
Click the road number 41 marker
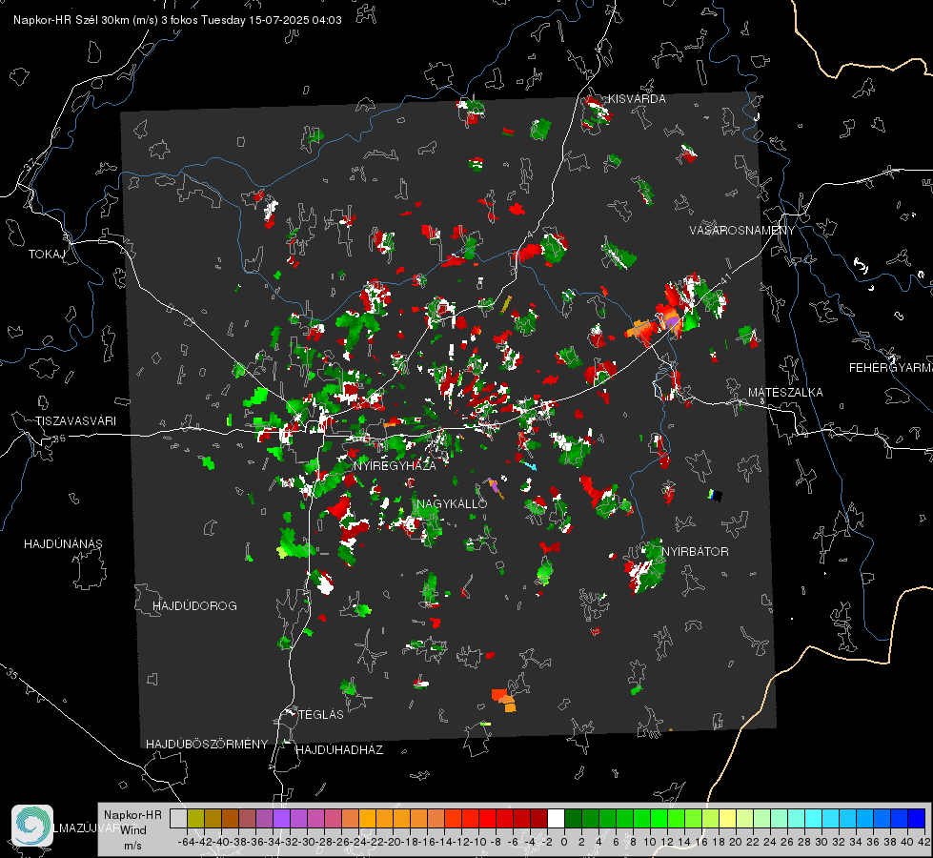(x=724, y=278)
